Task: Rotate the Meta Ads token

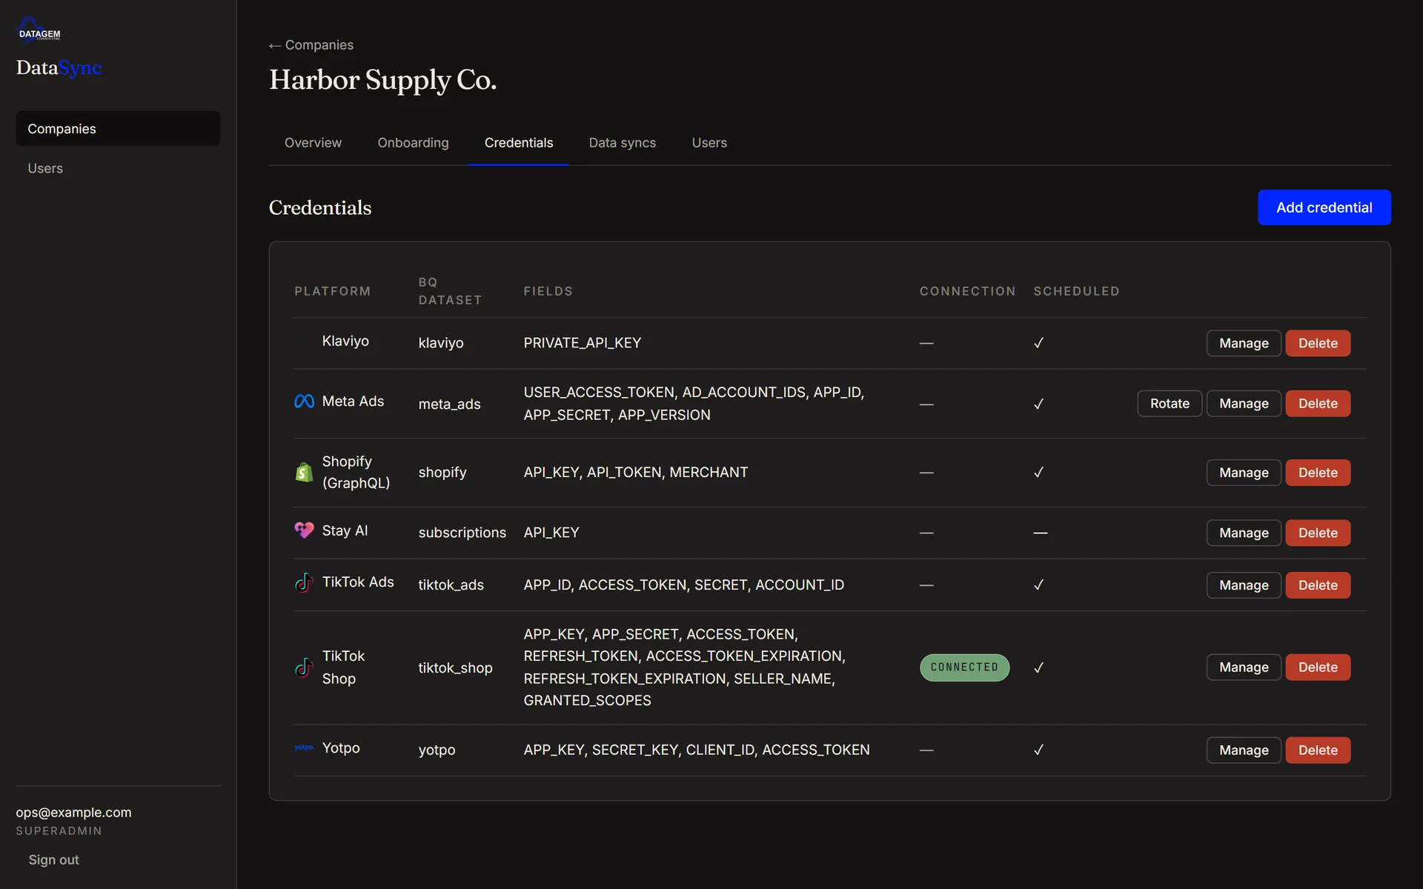Action: tap(1170, 404)
